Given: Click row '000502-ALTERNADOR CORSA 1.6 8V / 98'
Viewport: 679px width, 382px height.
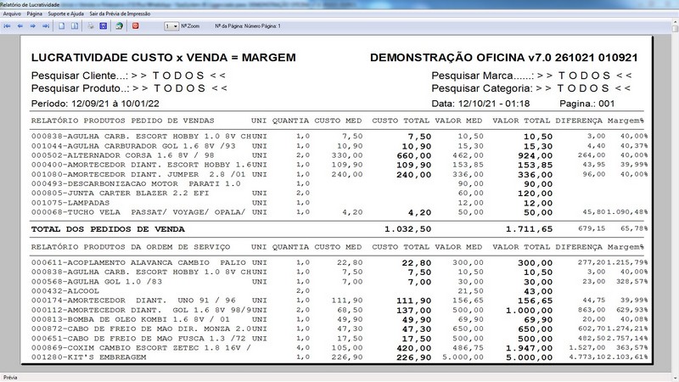Looking at the screenshot, I should coord(339,155).
